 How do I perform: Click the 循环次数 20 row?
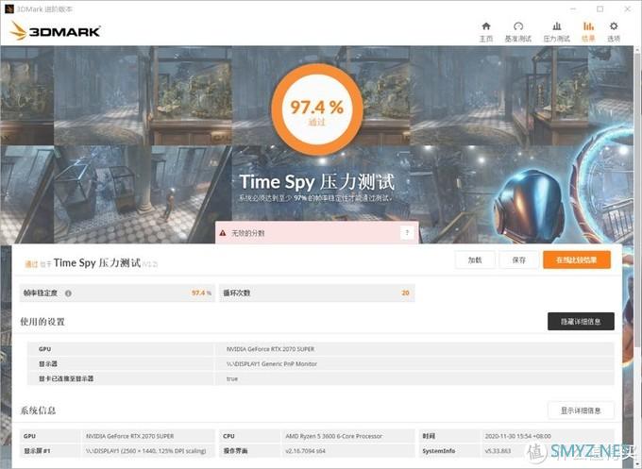pyautogui.click(x=317, y=293)
